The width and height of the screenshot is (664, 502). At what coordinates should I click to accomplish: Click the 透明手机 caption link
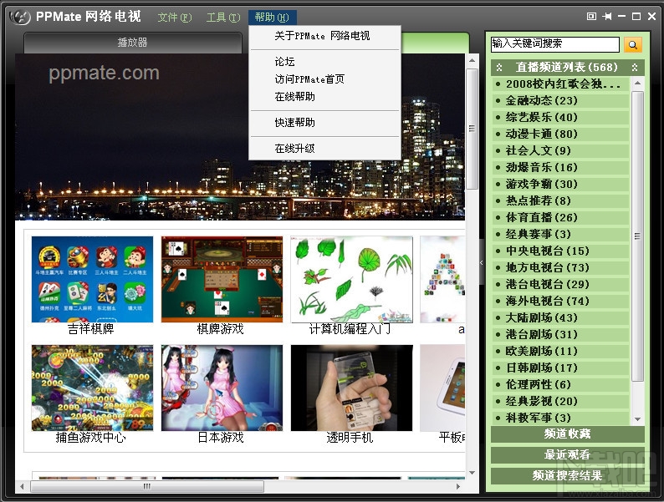coord(350,438)
